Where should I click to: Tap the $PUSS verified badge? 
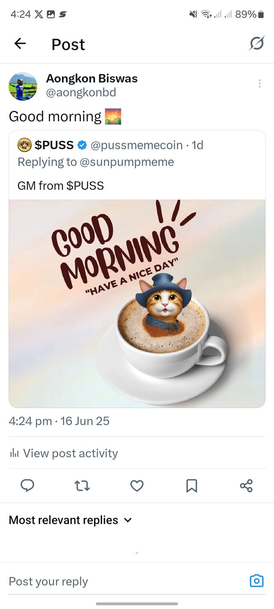(82, 146)
